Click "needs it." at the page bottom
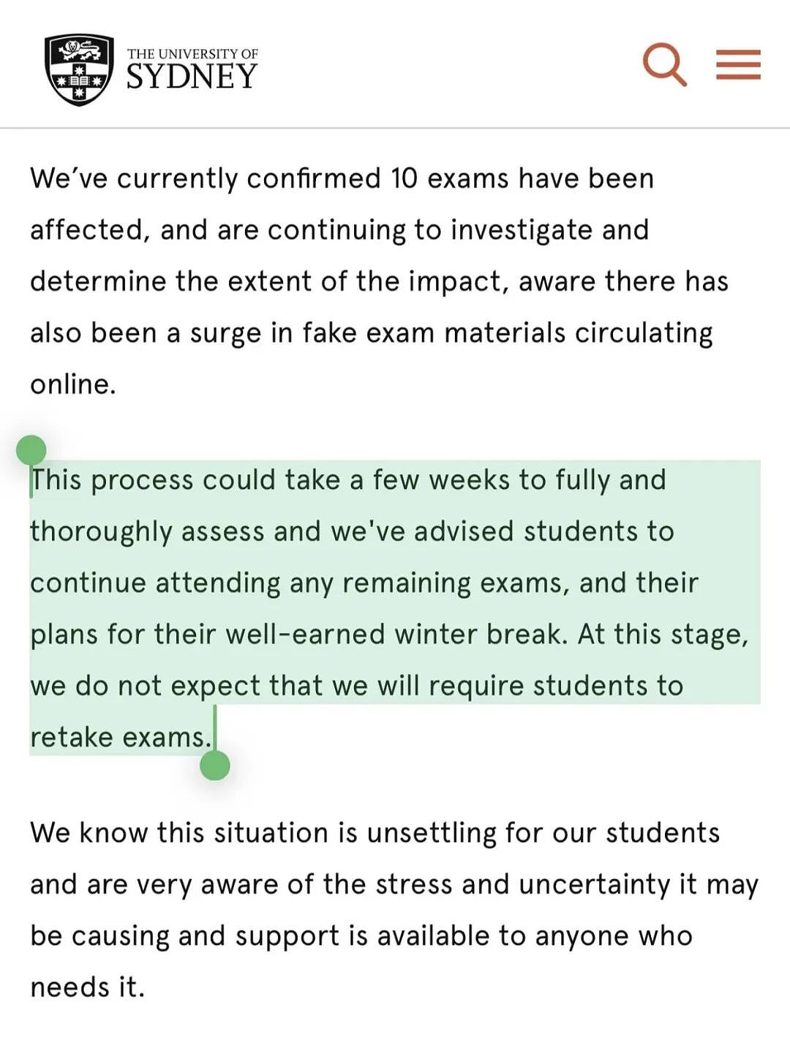The width and height of the screenshot is (790, 1054). [88, 987]
